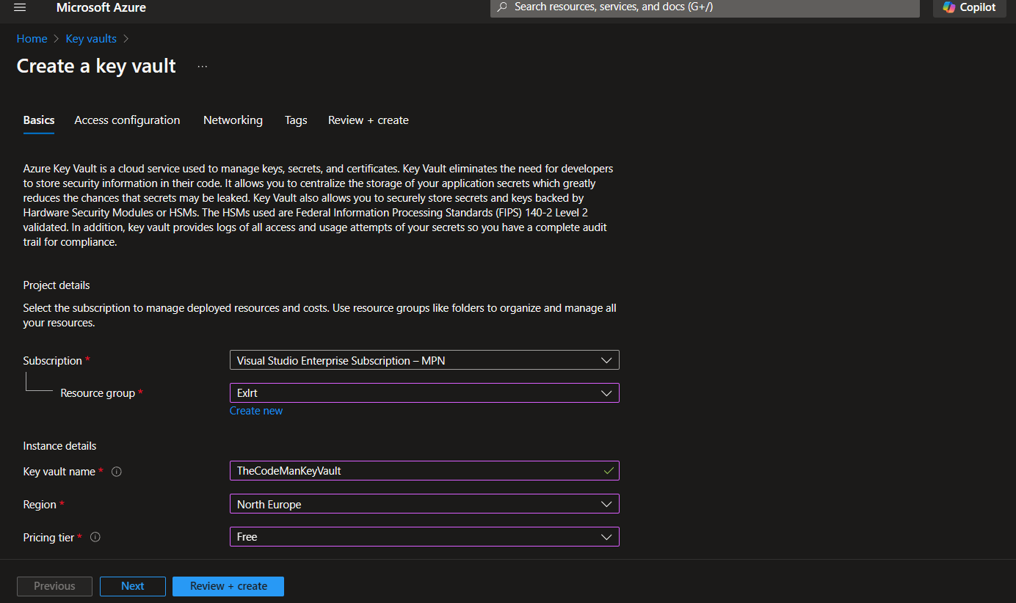Image resolution: width=1016 pixels, height=603 pixels.
Task: Open the ellipsis menu beside Create a key vault
Action: pos(203,67)
